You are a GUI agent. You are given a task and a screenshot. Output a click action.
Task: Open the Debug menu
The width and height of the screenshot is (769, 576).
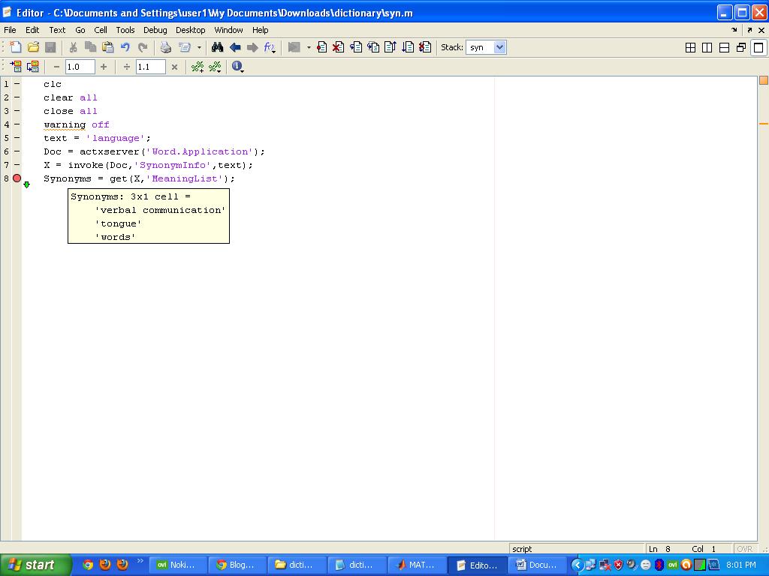click(x=155, y=30)
